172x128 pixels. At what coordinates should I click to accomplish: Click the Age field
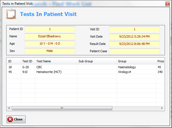click(x=50, y=44)
